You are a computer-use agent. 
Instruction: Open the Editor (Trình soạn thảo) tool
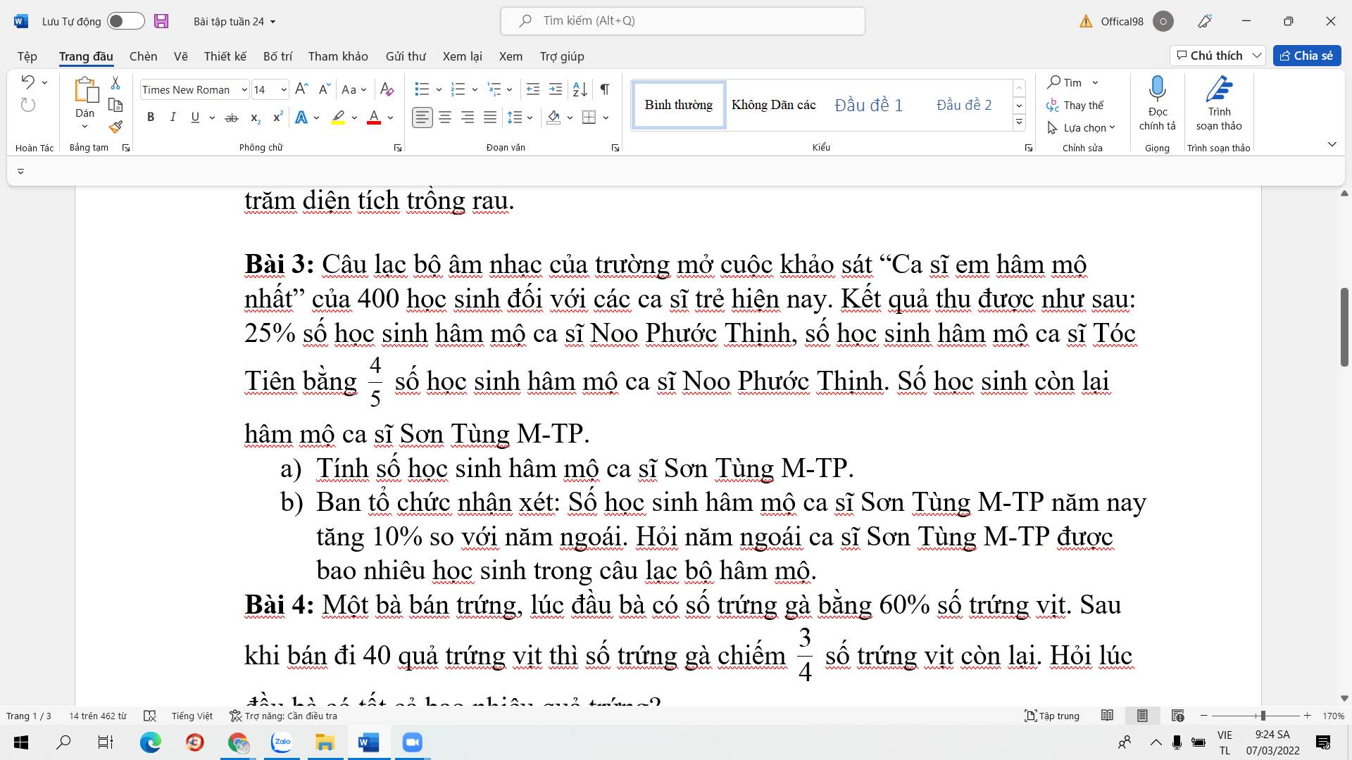tap(1219, 104)
